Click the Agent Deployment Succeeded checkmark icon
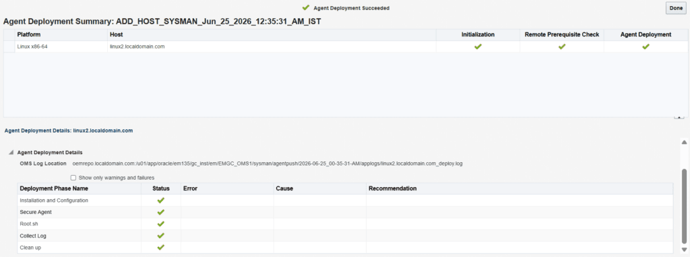The width and height of the screenshot is (690, 257). click(306, 7)
